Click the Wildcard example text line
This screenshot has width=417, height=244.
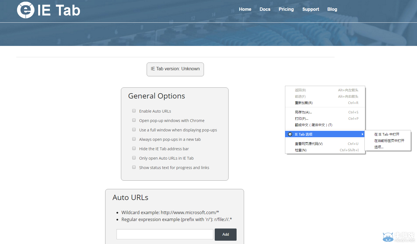(170, 212)
